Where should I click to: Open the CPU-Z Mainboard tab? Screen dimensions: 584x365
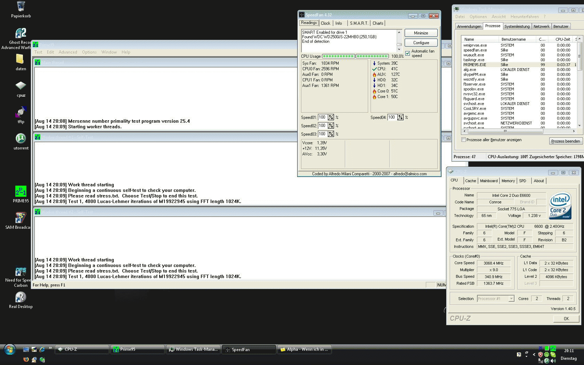click(x=489, y=181)
